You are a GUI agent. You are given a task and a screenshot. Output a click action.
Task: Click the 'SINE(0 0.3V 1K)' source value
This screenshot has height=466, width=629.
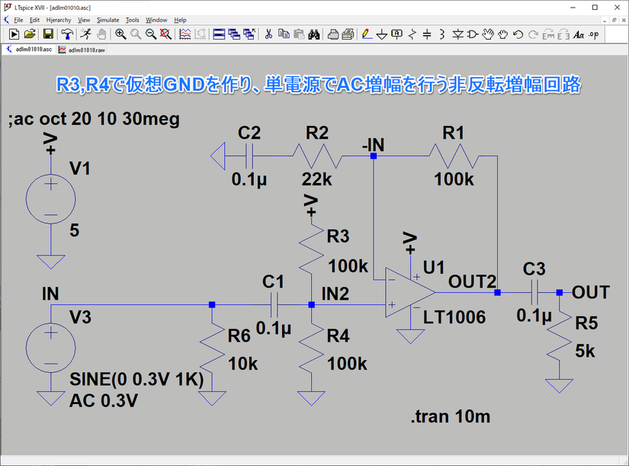136,379
